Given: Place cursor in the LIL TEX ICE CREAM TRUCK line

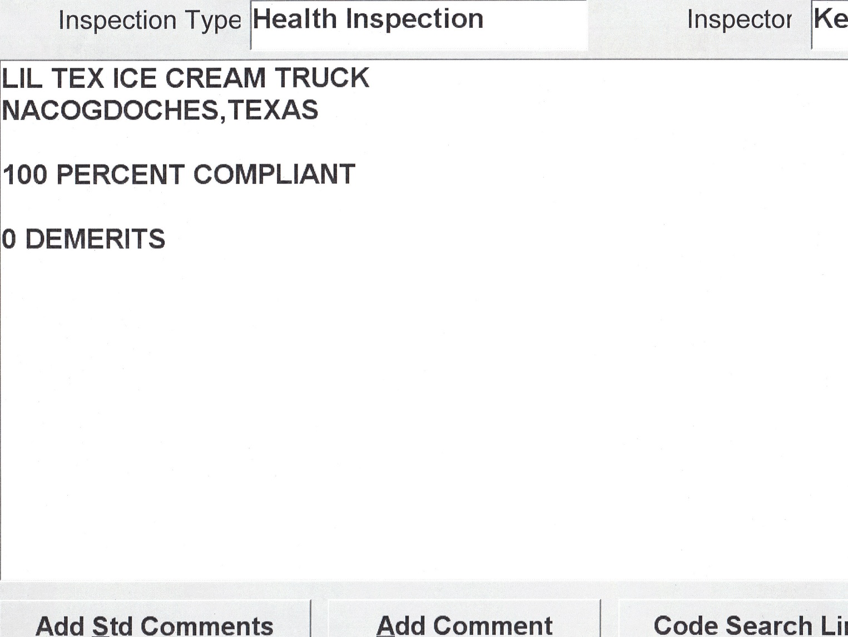Looking at the screenshot, I should pos(185,78).
